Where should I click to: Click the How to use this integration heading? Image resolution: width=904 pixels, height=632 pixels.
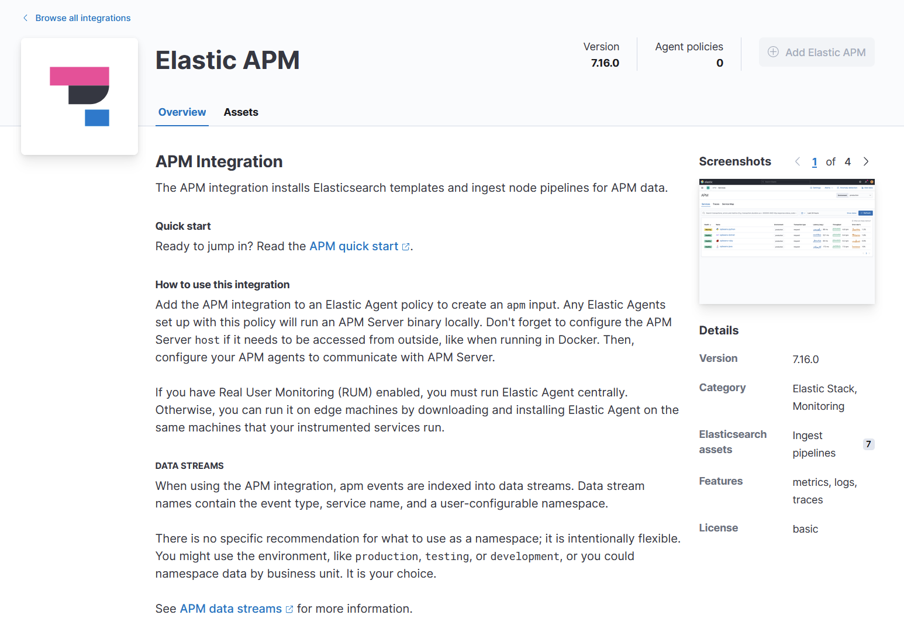[223, 285]
